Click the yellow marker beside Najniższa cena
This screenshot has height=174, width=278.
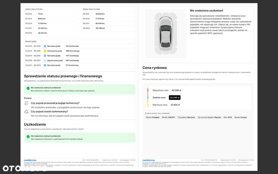pyautogui.click(x=148, y=105)
